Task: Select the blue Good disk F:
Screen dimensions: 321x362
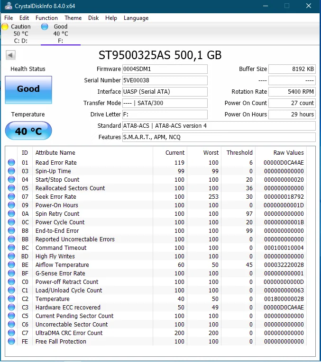Action: click(x=61, y=34)
